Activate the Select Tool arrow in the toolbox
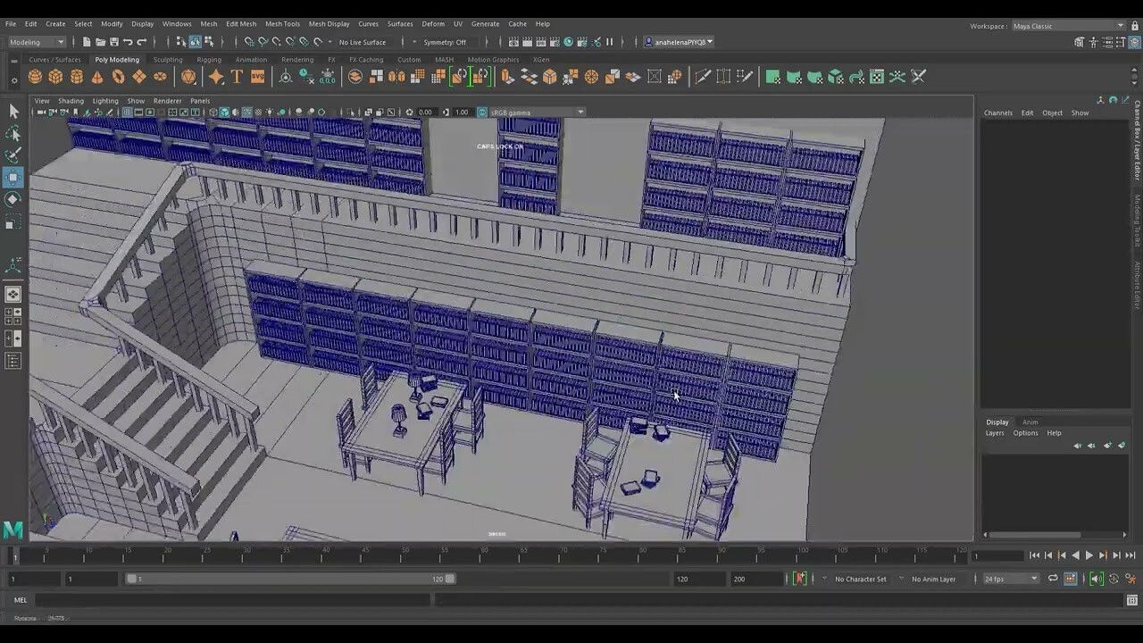 13,111
